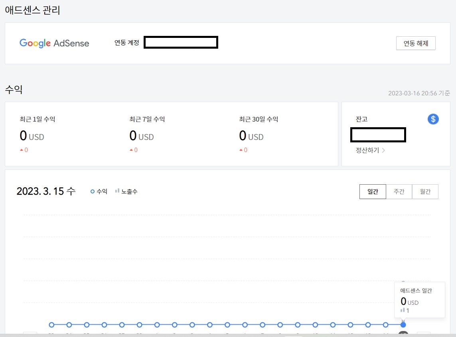This screenshot has height=337, width=456.
Task: Toggle the 수익 series in the chart legend
Action: tap(99, 191)
